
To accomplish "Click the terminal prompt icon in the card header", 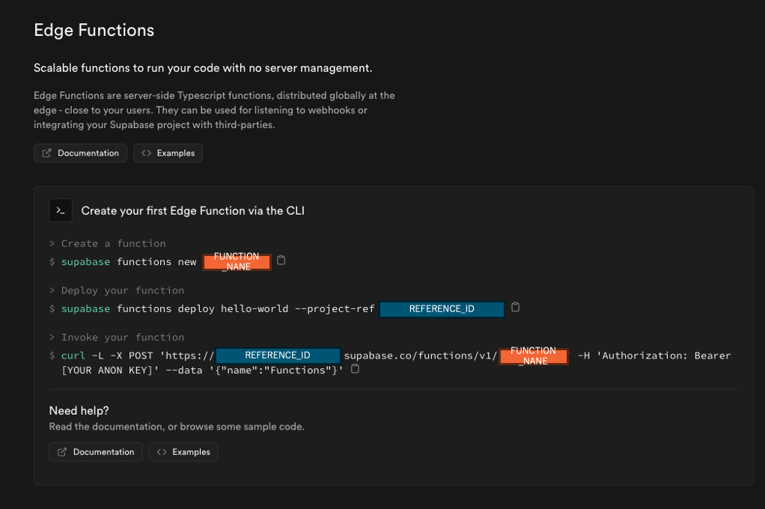I will click(x=61, y=210).
